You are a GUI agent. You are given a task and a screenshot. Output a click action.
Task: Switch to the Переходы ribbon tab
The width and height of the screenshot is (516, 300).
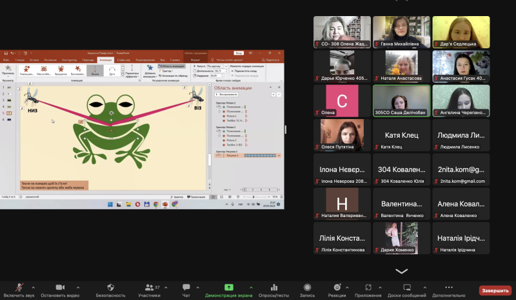pos(88,60)
